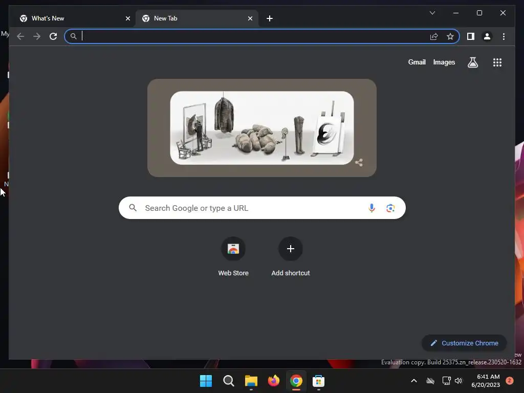
Task: Open notifications badge in tray
Action: (x=509, y=381)
